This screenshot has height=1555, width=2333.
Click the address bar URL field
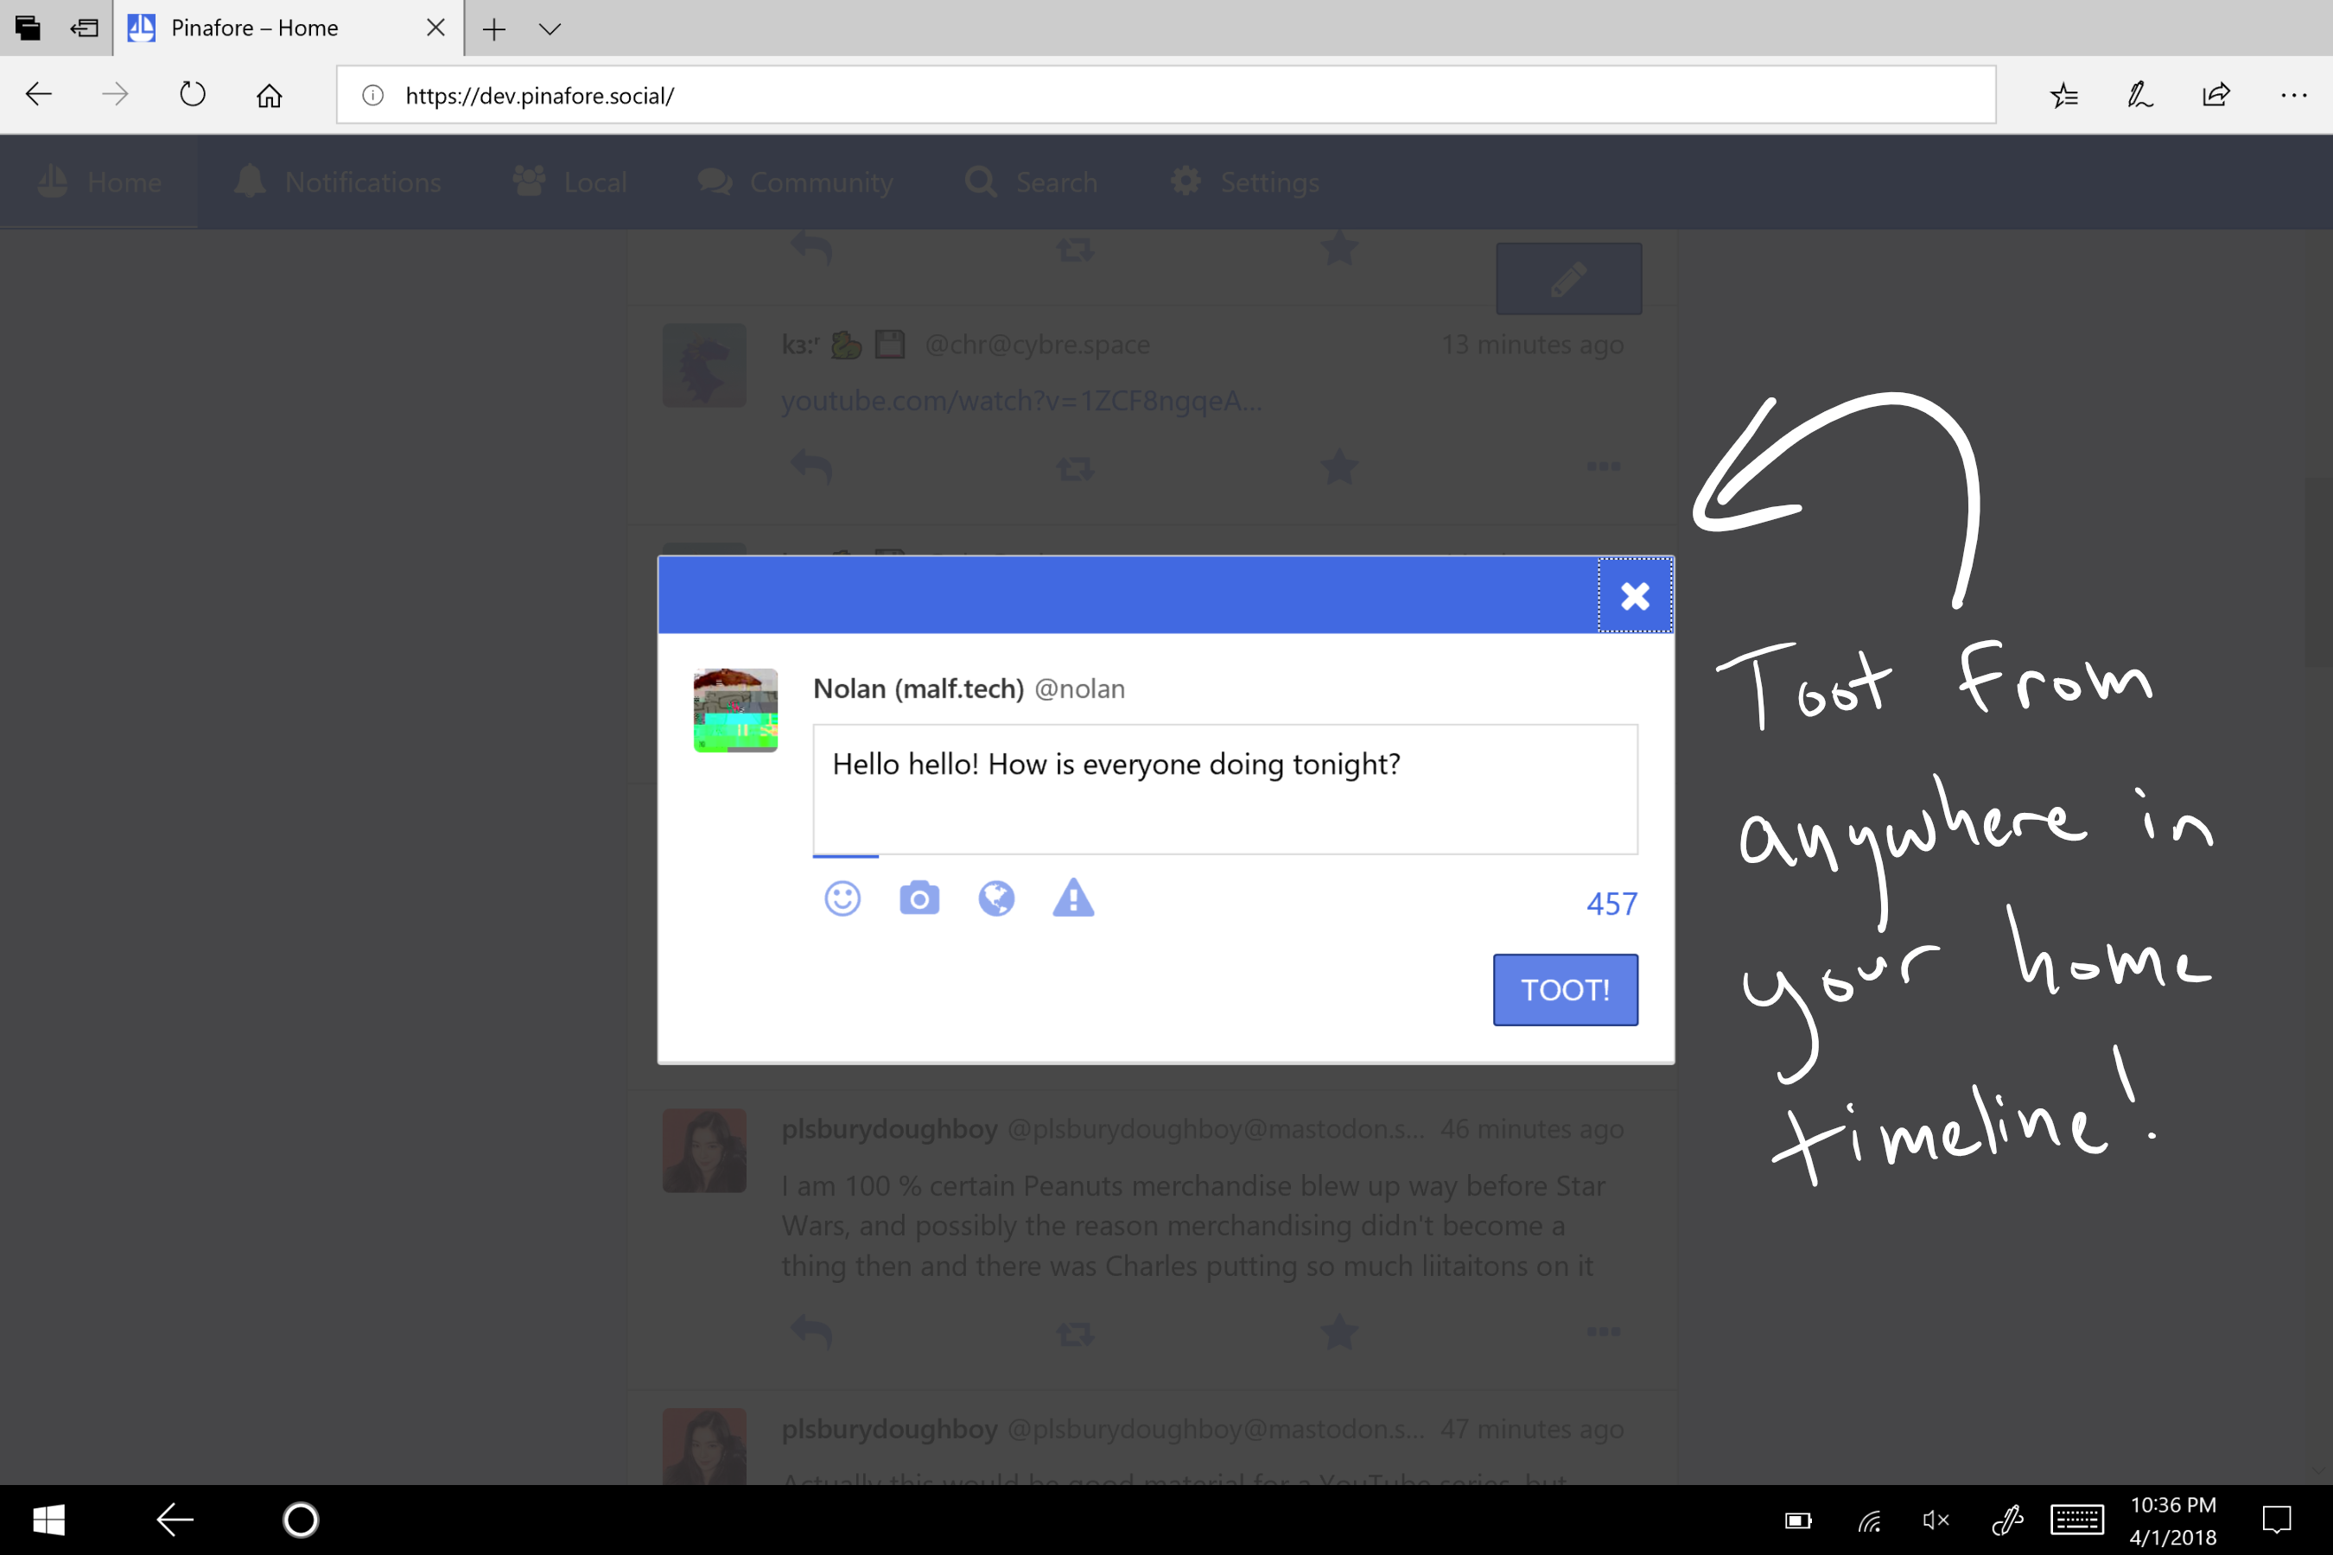(x=1166, y=95)
